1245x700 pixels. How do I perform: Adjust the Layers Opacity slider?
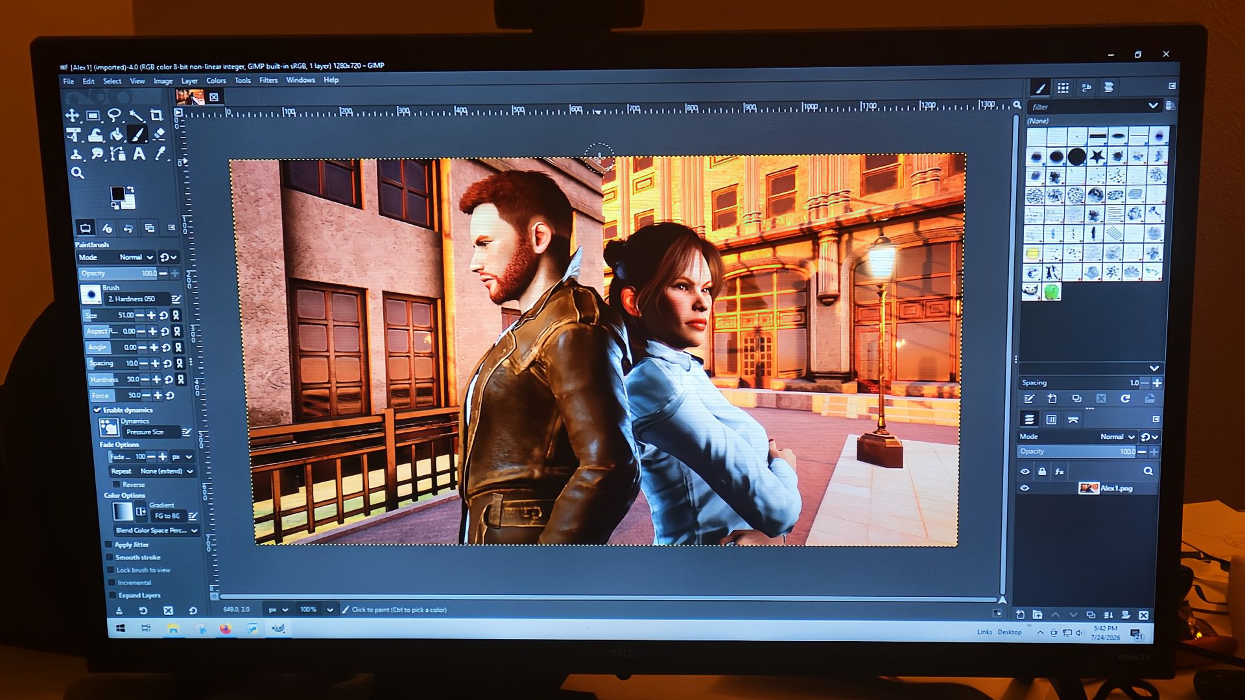[1077, 452]
